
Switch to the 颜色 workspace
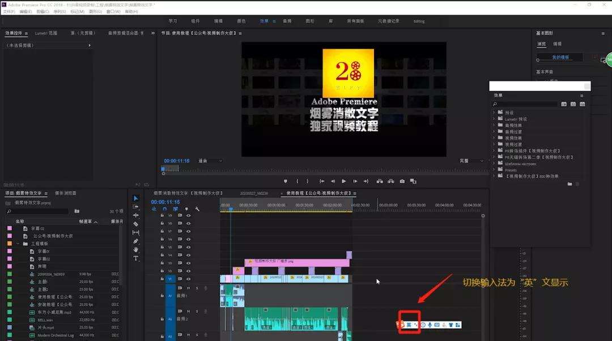click(241, 21)
